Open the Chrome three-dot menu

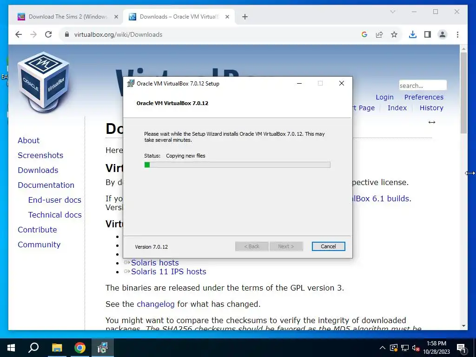point(457,34)
